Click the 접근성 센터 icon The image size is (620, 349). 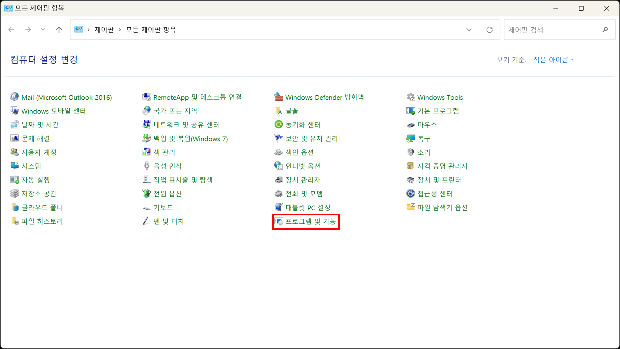pyautogui.click(x=410, y=194)
